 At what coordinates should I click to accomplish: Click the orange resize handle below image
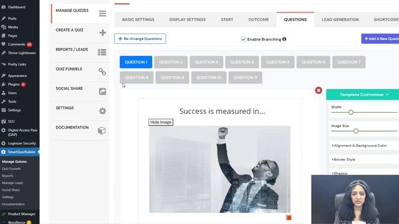click(289, 218)
